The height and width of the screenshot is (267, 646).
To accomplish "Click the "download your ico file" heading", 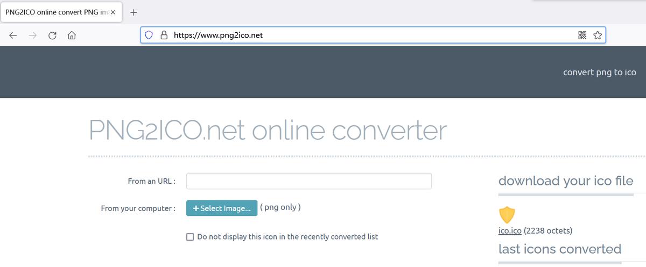I will pyautogui.click(x=566, y=181).
